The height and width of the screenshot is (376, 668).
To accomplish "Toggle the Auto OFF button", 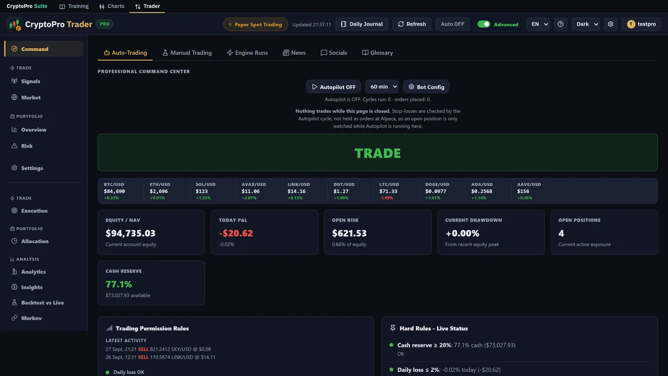I will [452, 24].
